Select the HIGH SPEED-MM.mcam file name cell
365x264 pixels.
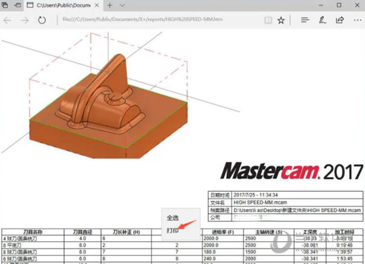pyautogui.click(x=297, y=203)
